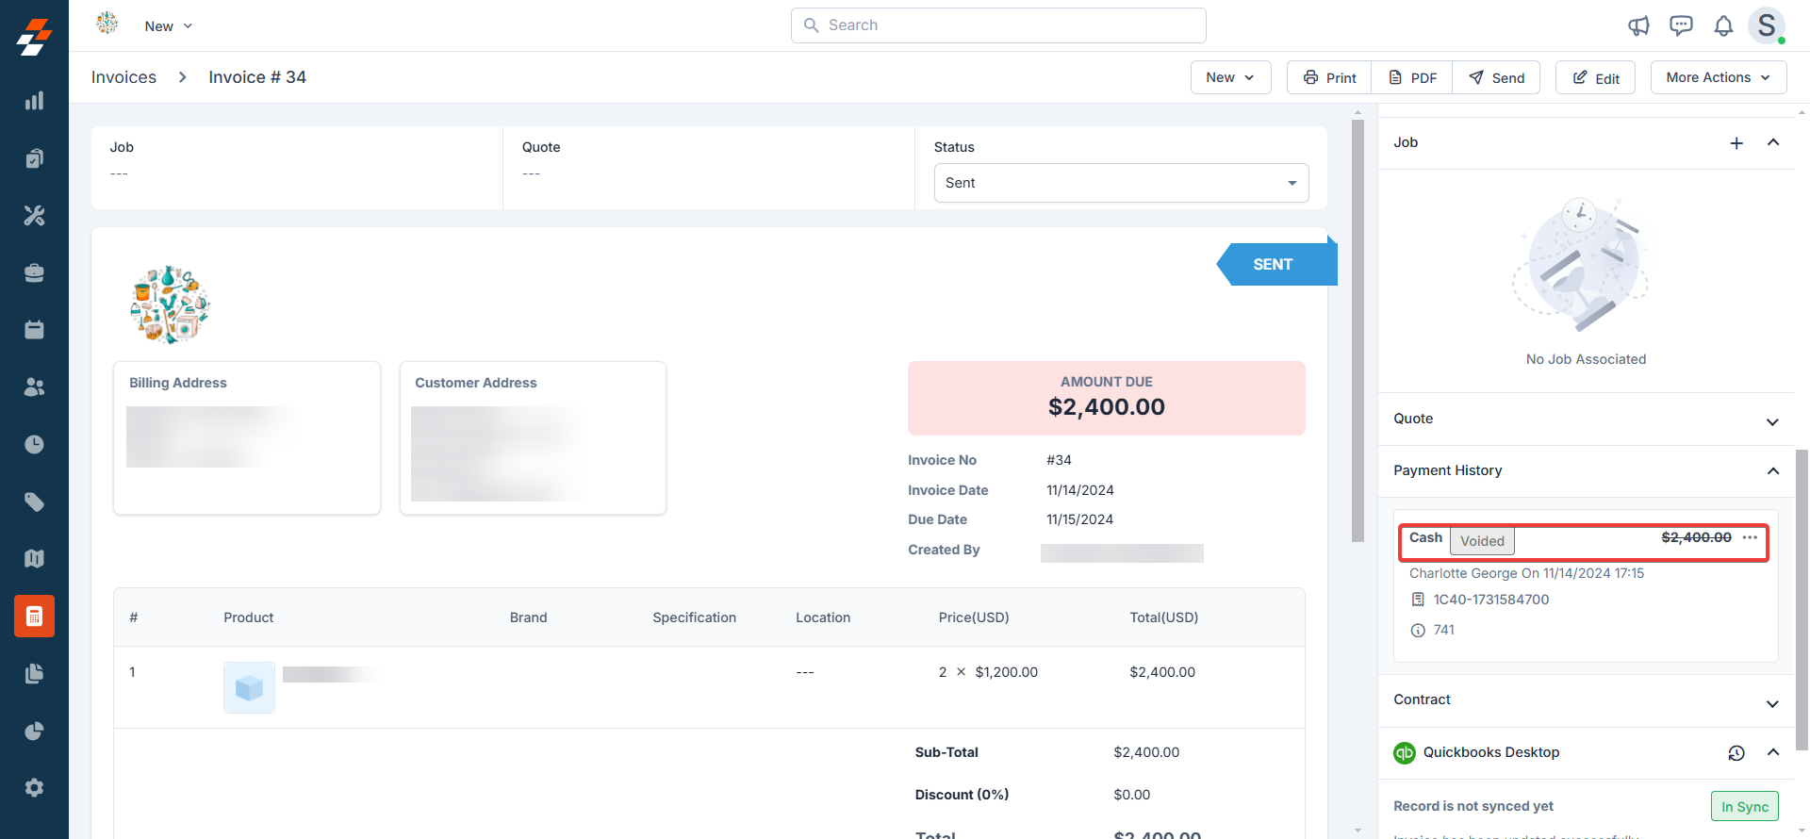The height and width of the screenshot is (839, 1810).
Task: Expand the Quote panel section
Action: coord(1773,421)
